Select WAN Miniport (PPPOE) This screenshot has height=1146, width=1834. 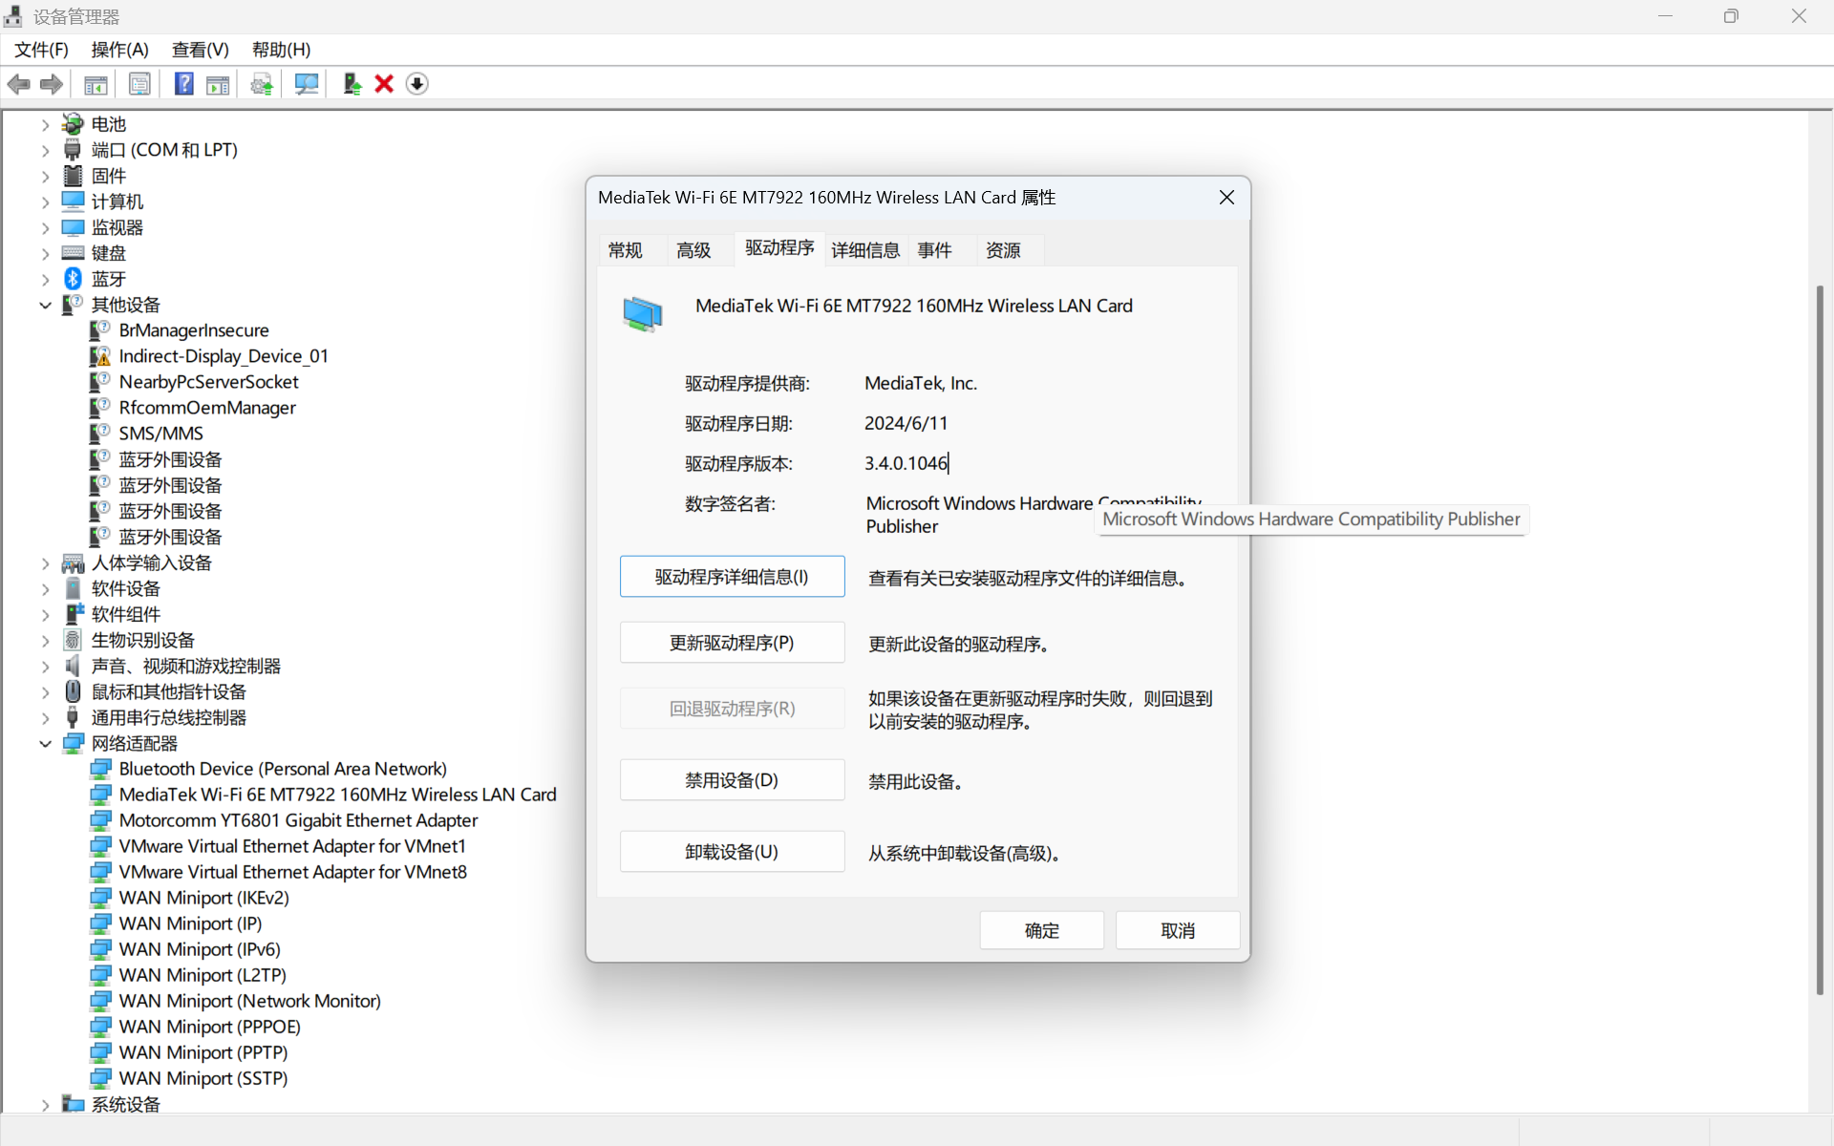(x=210, y=1027)
